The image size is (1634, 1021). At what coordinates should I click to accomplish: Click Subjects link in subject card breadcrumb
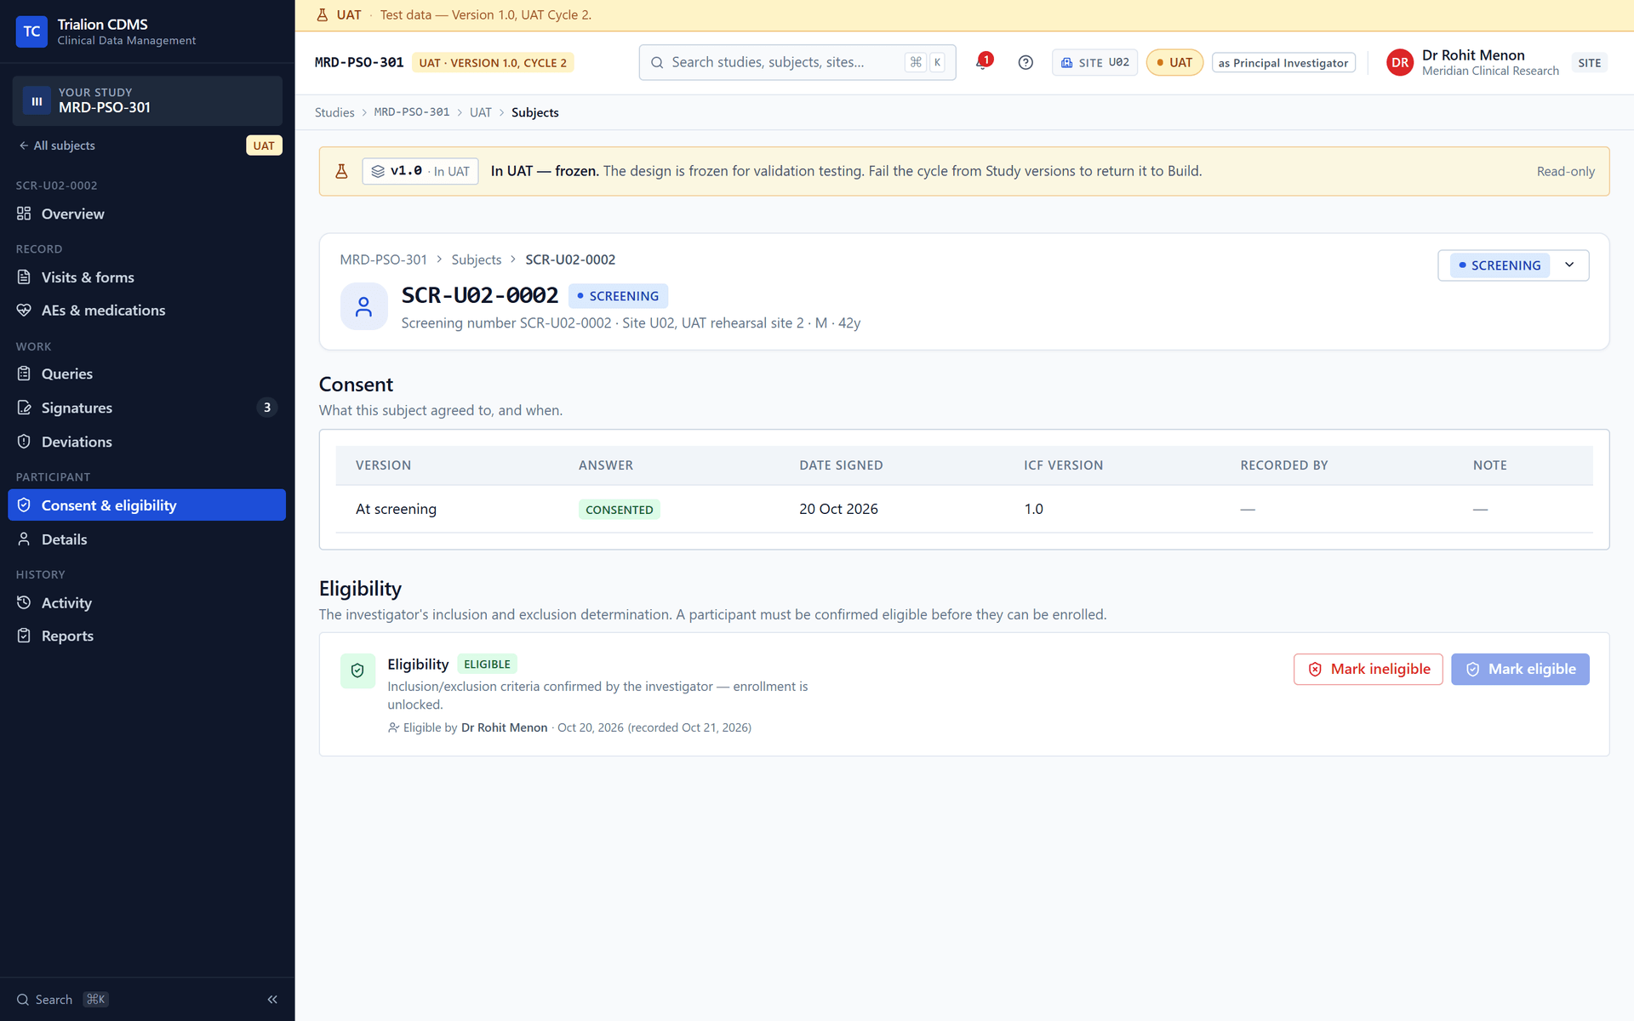pos(477,260)
